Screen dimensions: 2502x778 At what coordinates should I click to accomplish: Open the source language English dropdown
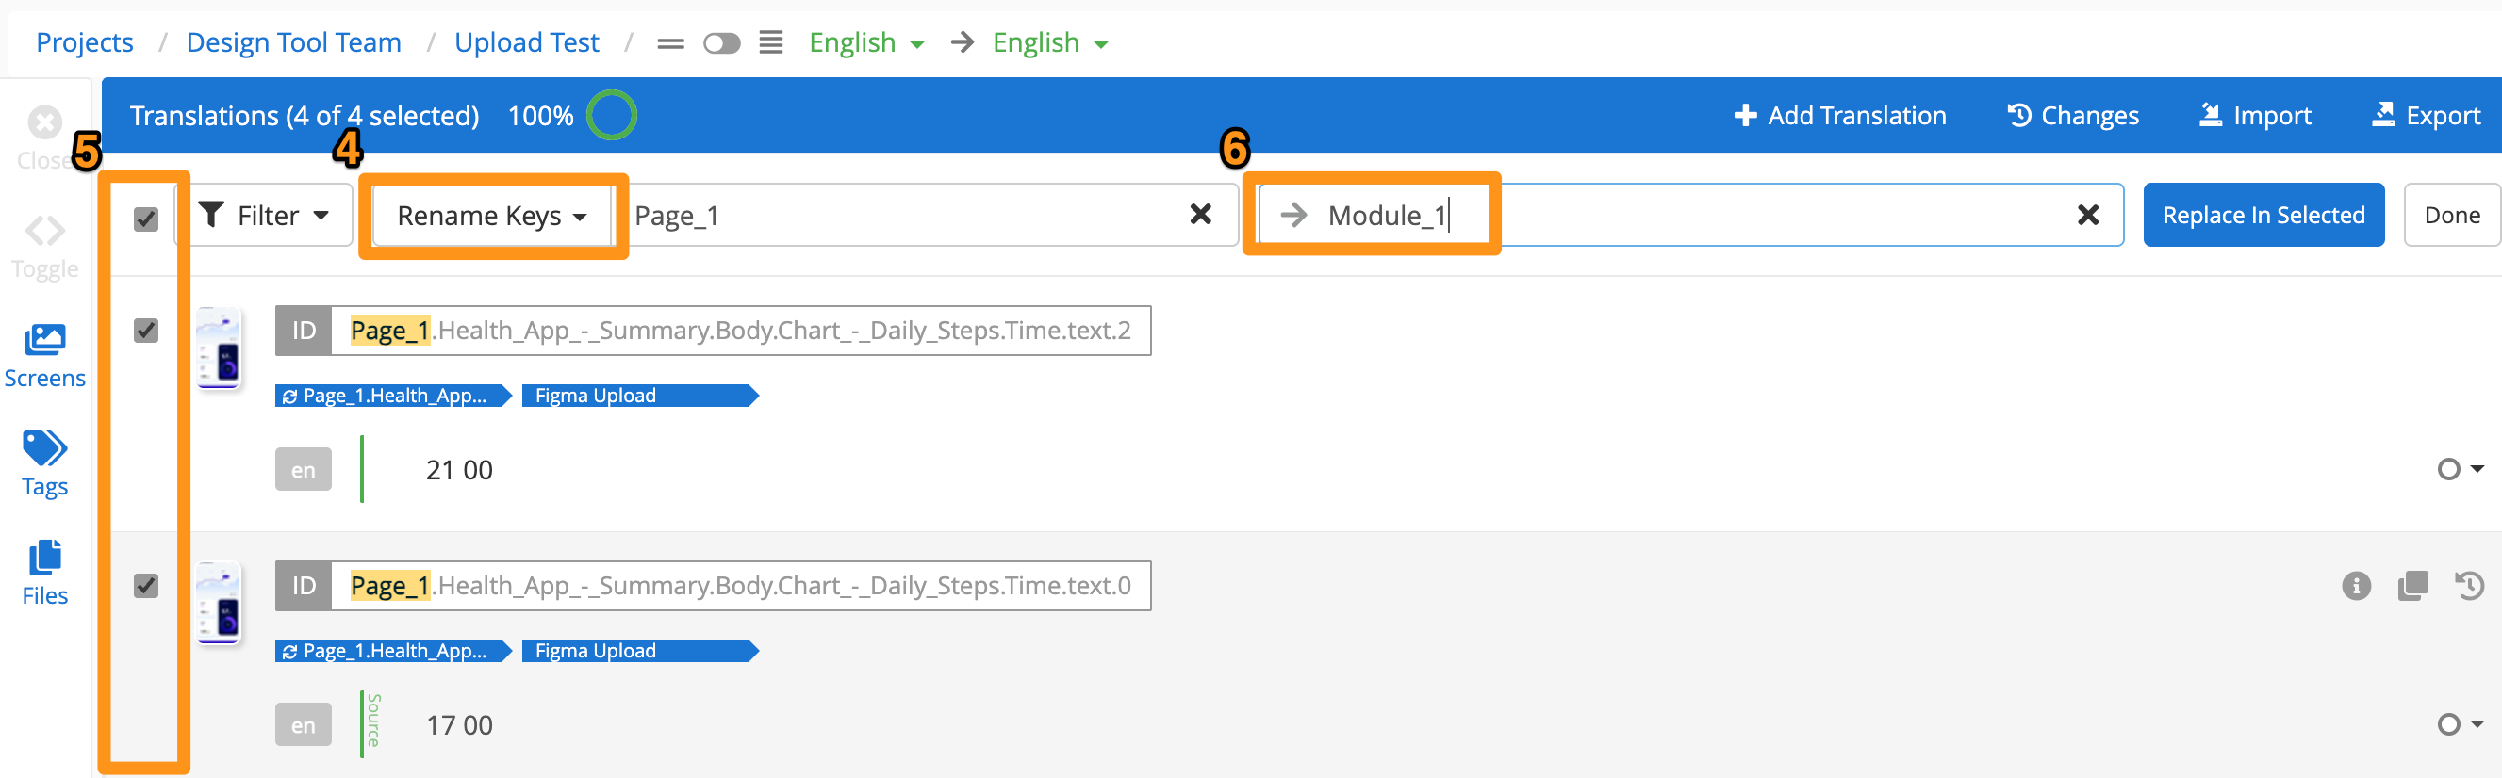coord(865,43)
